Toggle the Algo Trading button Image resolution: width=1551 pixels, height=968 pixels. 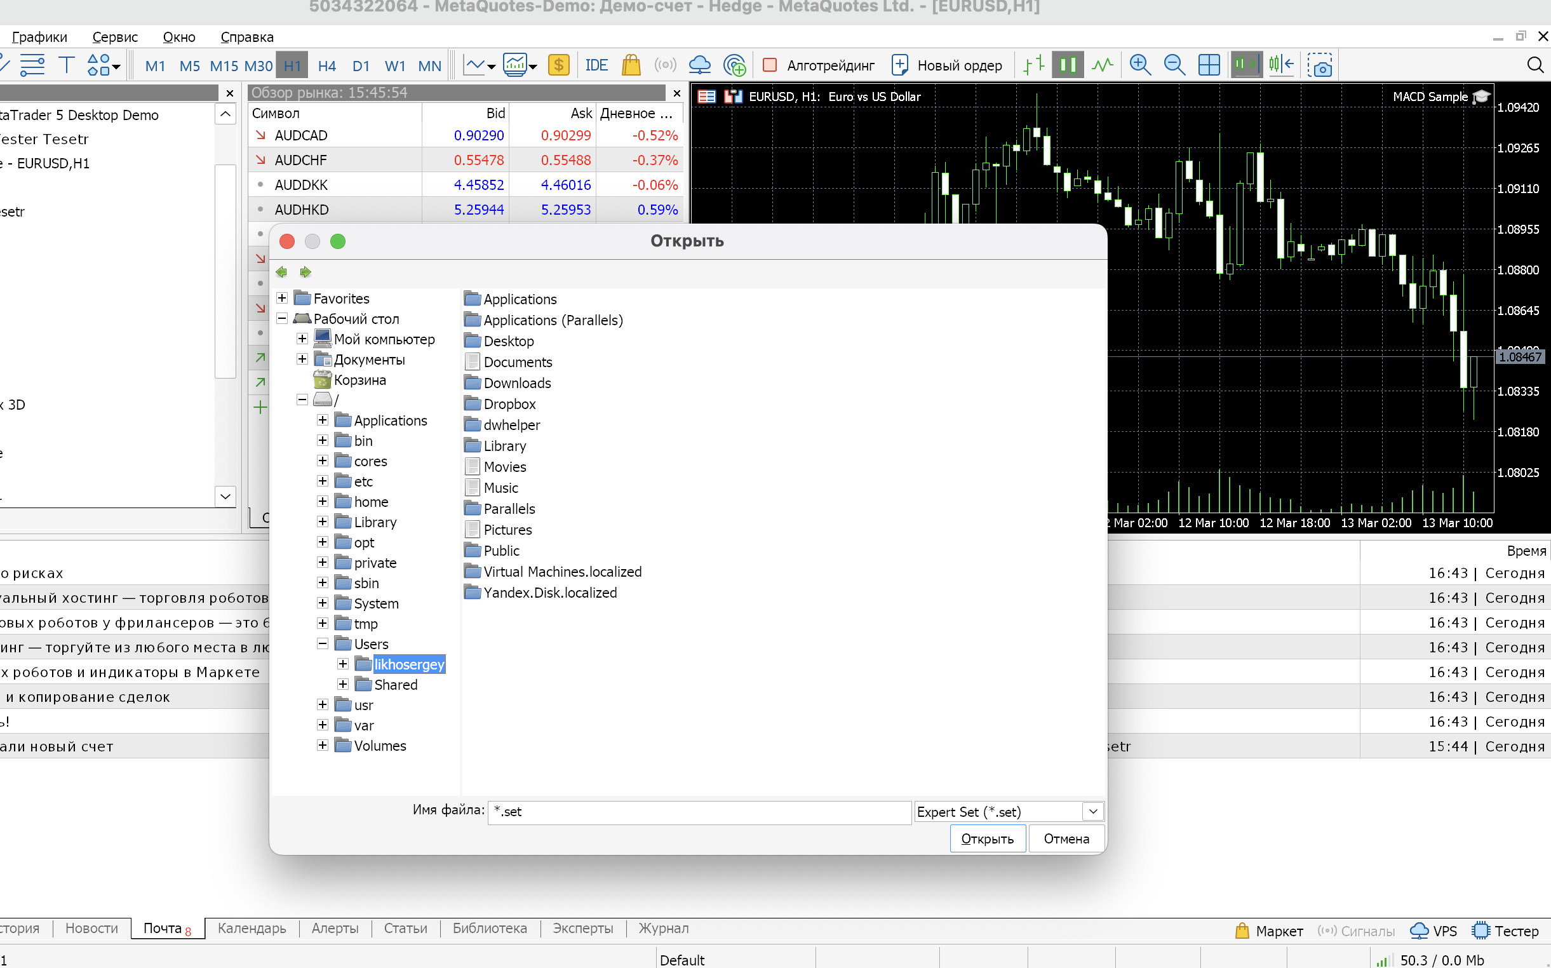tap(817, 65)
